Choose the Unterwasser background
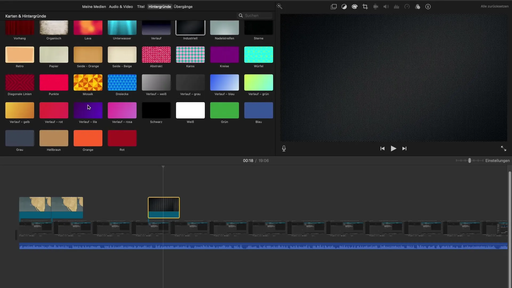Viewport: 512px width, 288px height. (122, 28)
